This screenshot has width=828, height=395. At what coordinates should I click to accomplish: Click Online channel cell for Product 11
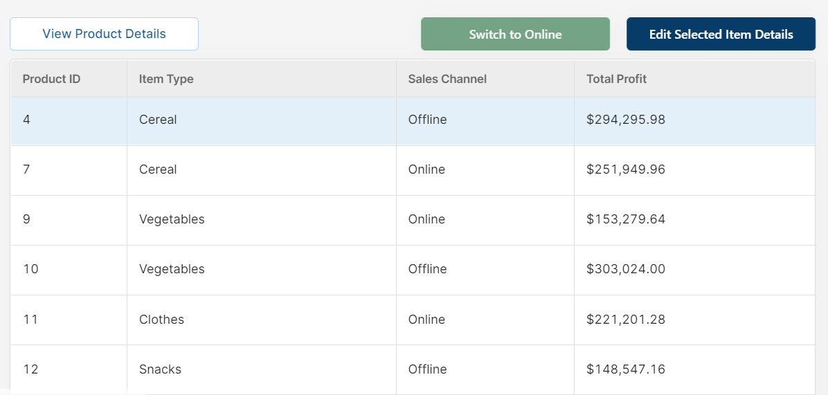[485, 320]
